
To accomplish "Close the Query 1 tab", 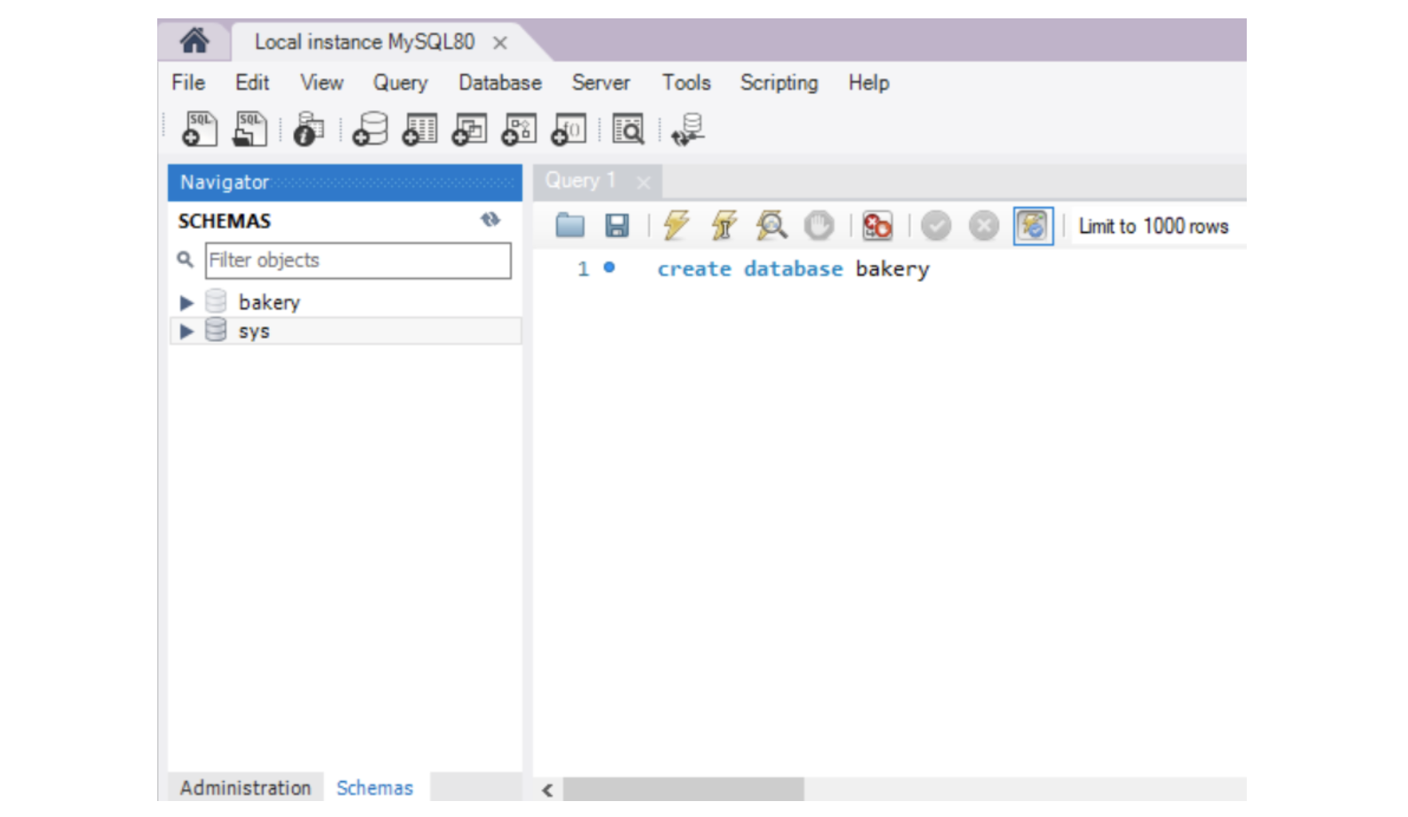I will tap(643, 183).
